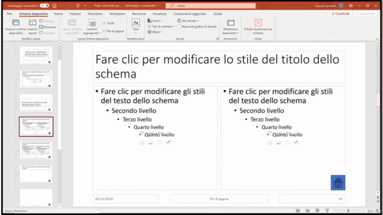Open the Effetti dropdown
The image size is (383, 215).
pos(155,32)
